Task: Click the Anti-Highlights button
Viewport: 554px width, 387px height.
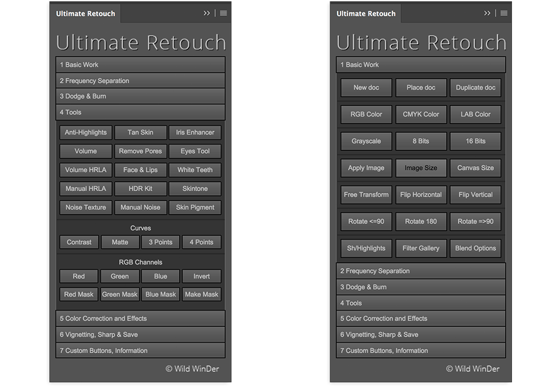Action: pos(86,132)
